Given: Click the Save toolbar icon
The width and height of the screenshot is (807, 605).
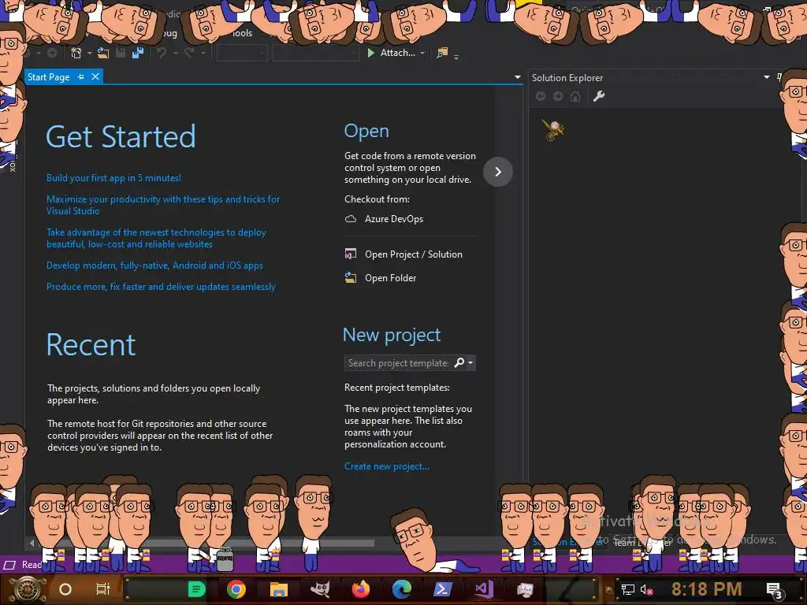Looking at the screenshot, I should [121, 53].
